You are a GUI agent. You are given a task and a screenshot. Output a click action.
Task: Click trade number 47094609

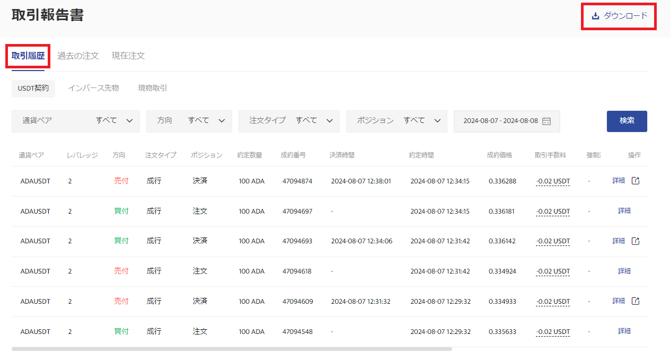pos(297,302)
